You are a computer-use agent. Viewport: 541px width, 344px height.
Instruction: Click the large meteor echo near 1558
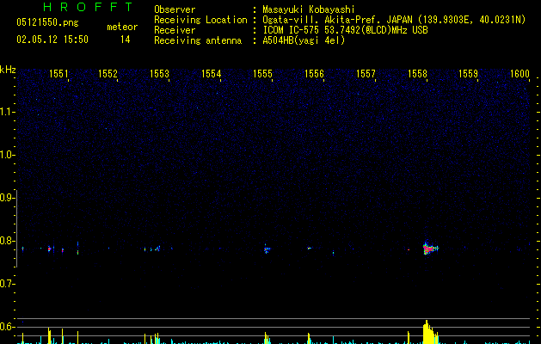pos(429,248)
